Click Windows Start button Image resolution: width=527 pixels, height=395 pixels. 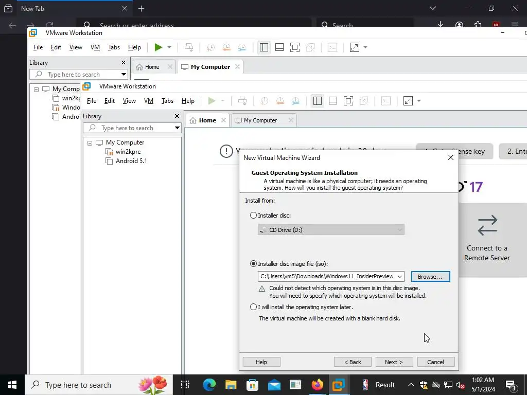coord(12,385)
